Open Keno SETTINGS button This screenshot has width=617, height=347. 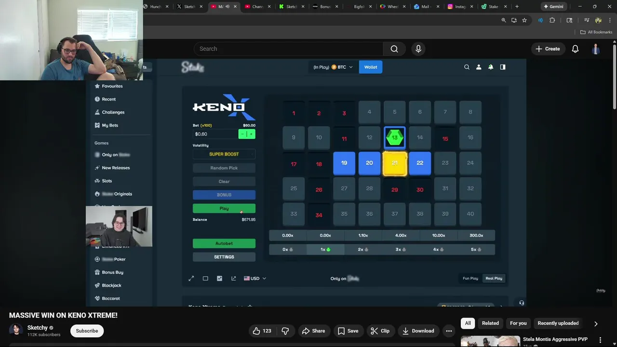pyautogui.click(x=224, y=257)
